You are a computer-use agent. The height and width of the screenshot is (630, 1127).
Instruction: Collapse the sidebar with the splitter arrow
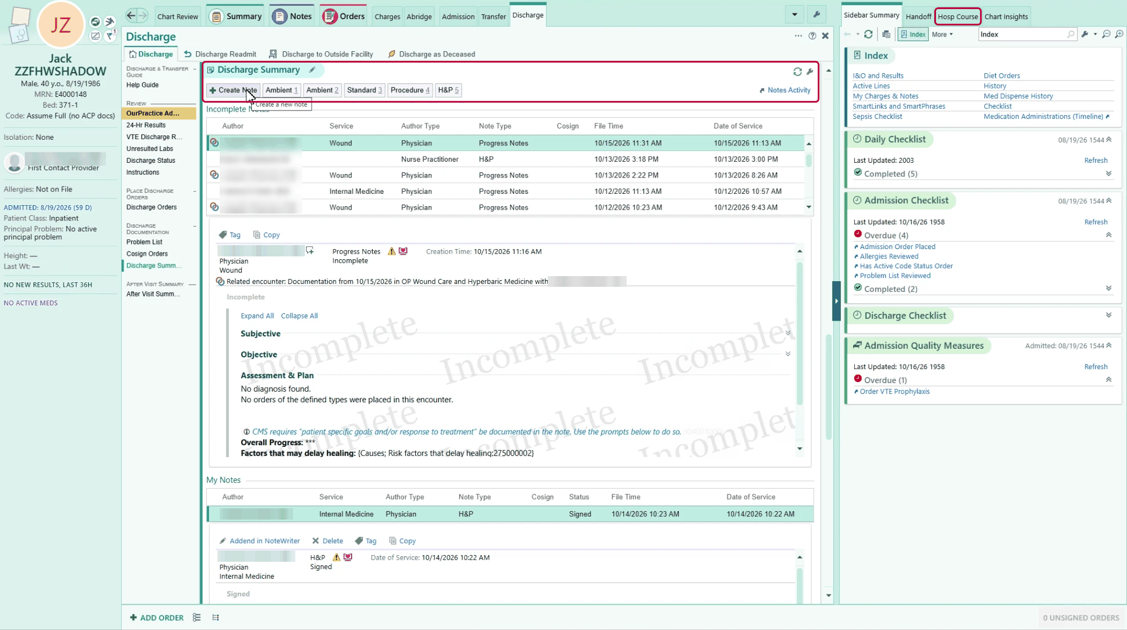836,301
